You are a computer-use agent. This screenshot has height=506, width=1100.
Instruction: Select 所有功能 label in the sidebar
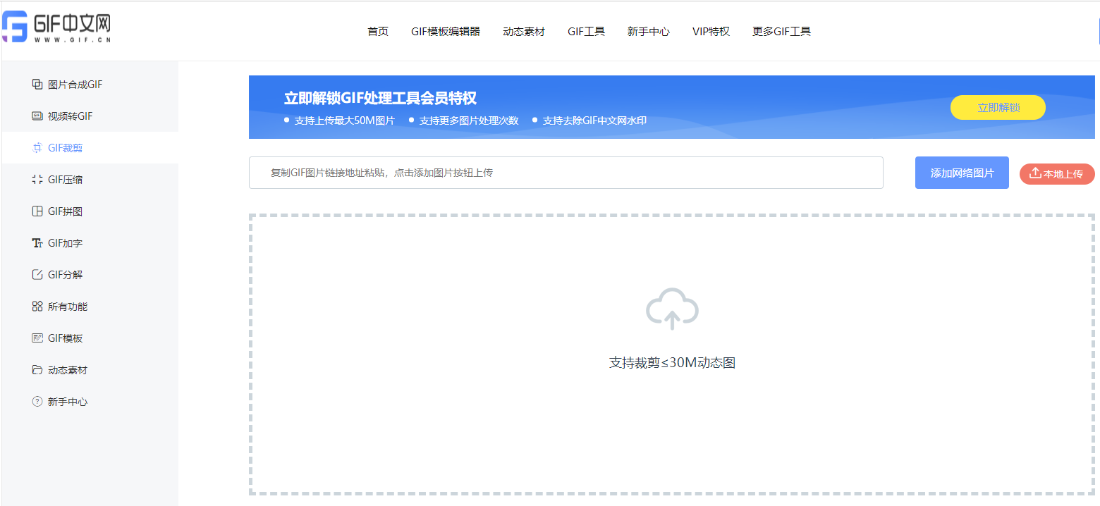click(x=68, y=307)
